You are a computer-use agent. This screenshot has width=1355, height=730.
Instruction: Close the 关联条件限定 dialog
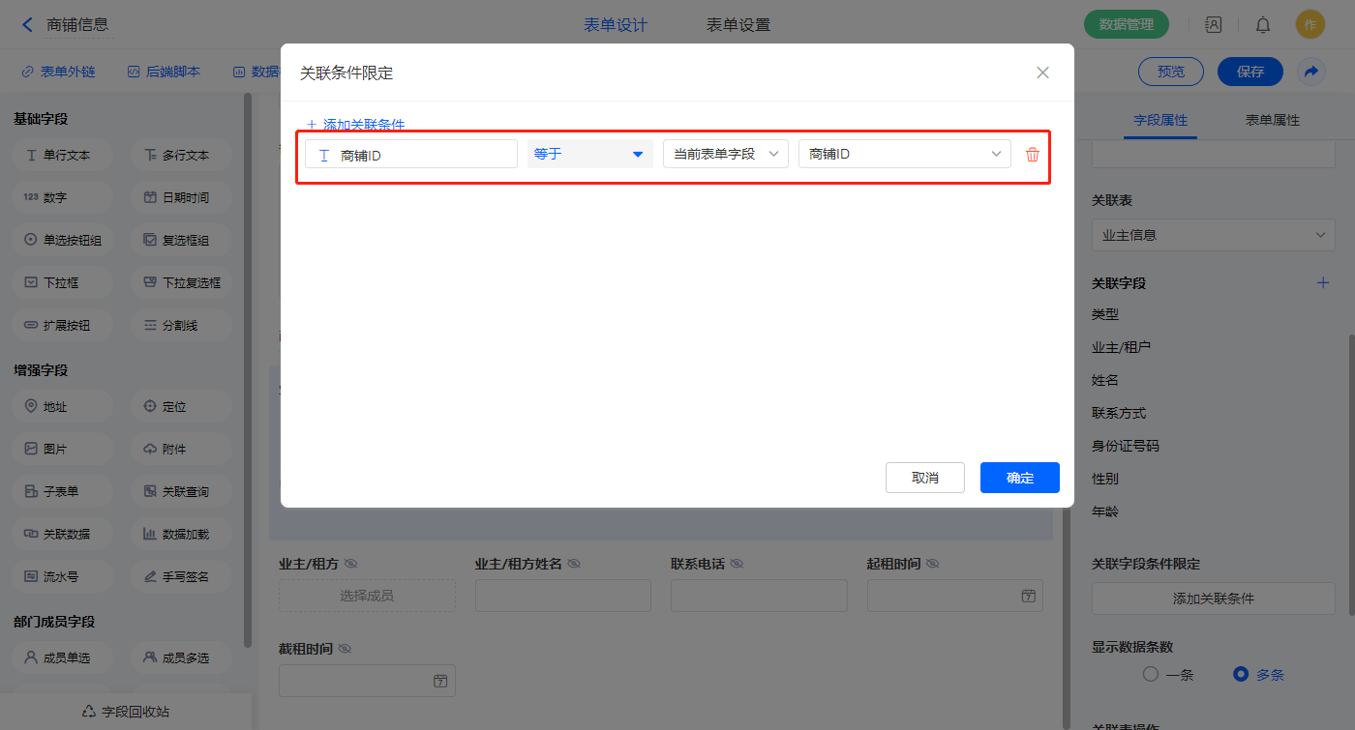coord(1042,73)
